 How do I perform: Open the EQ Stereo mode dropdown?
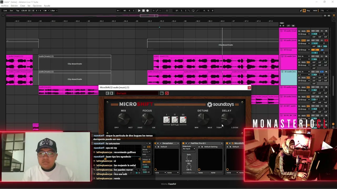pyautogui.click(x=146, y=152)
